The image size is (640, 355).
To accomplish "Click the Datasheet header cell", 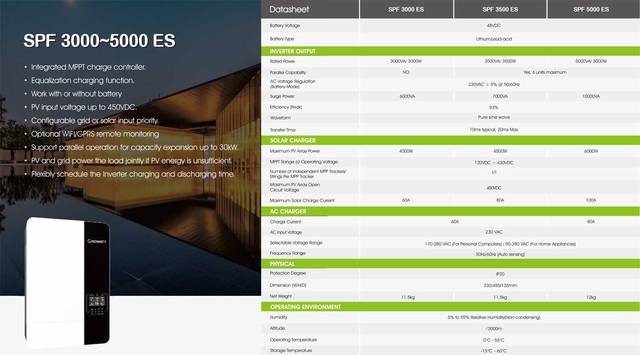I will [310, 9].
